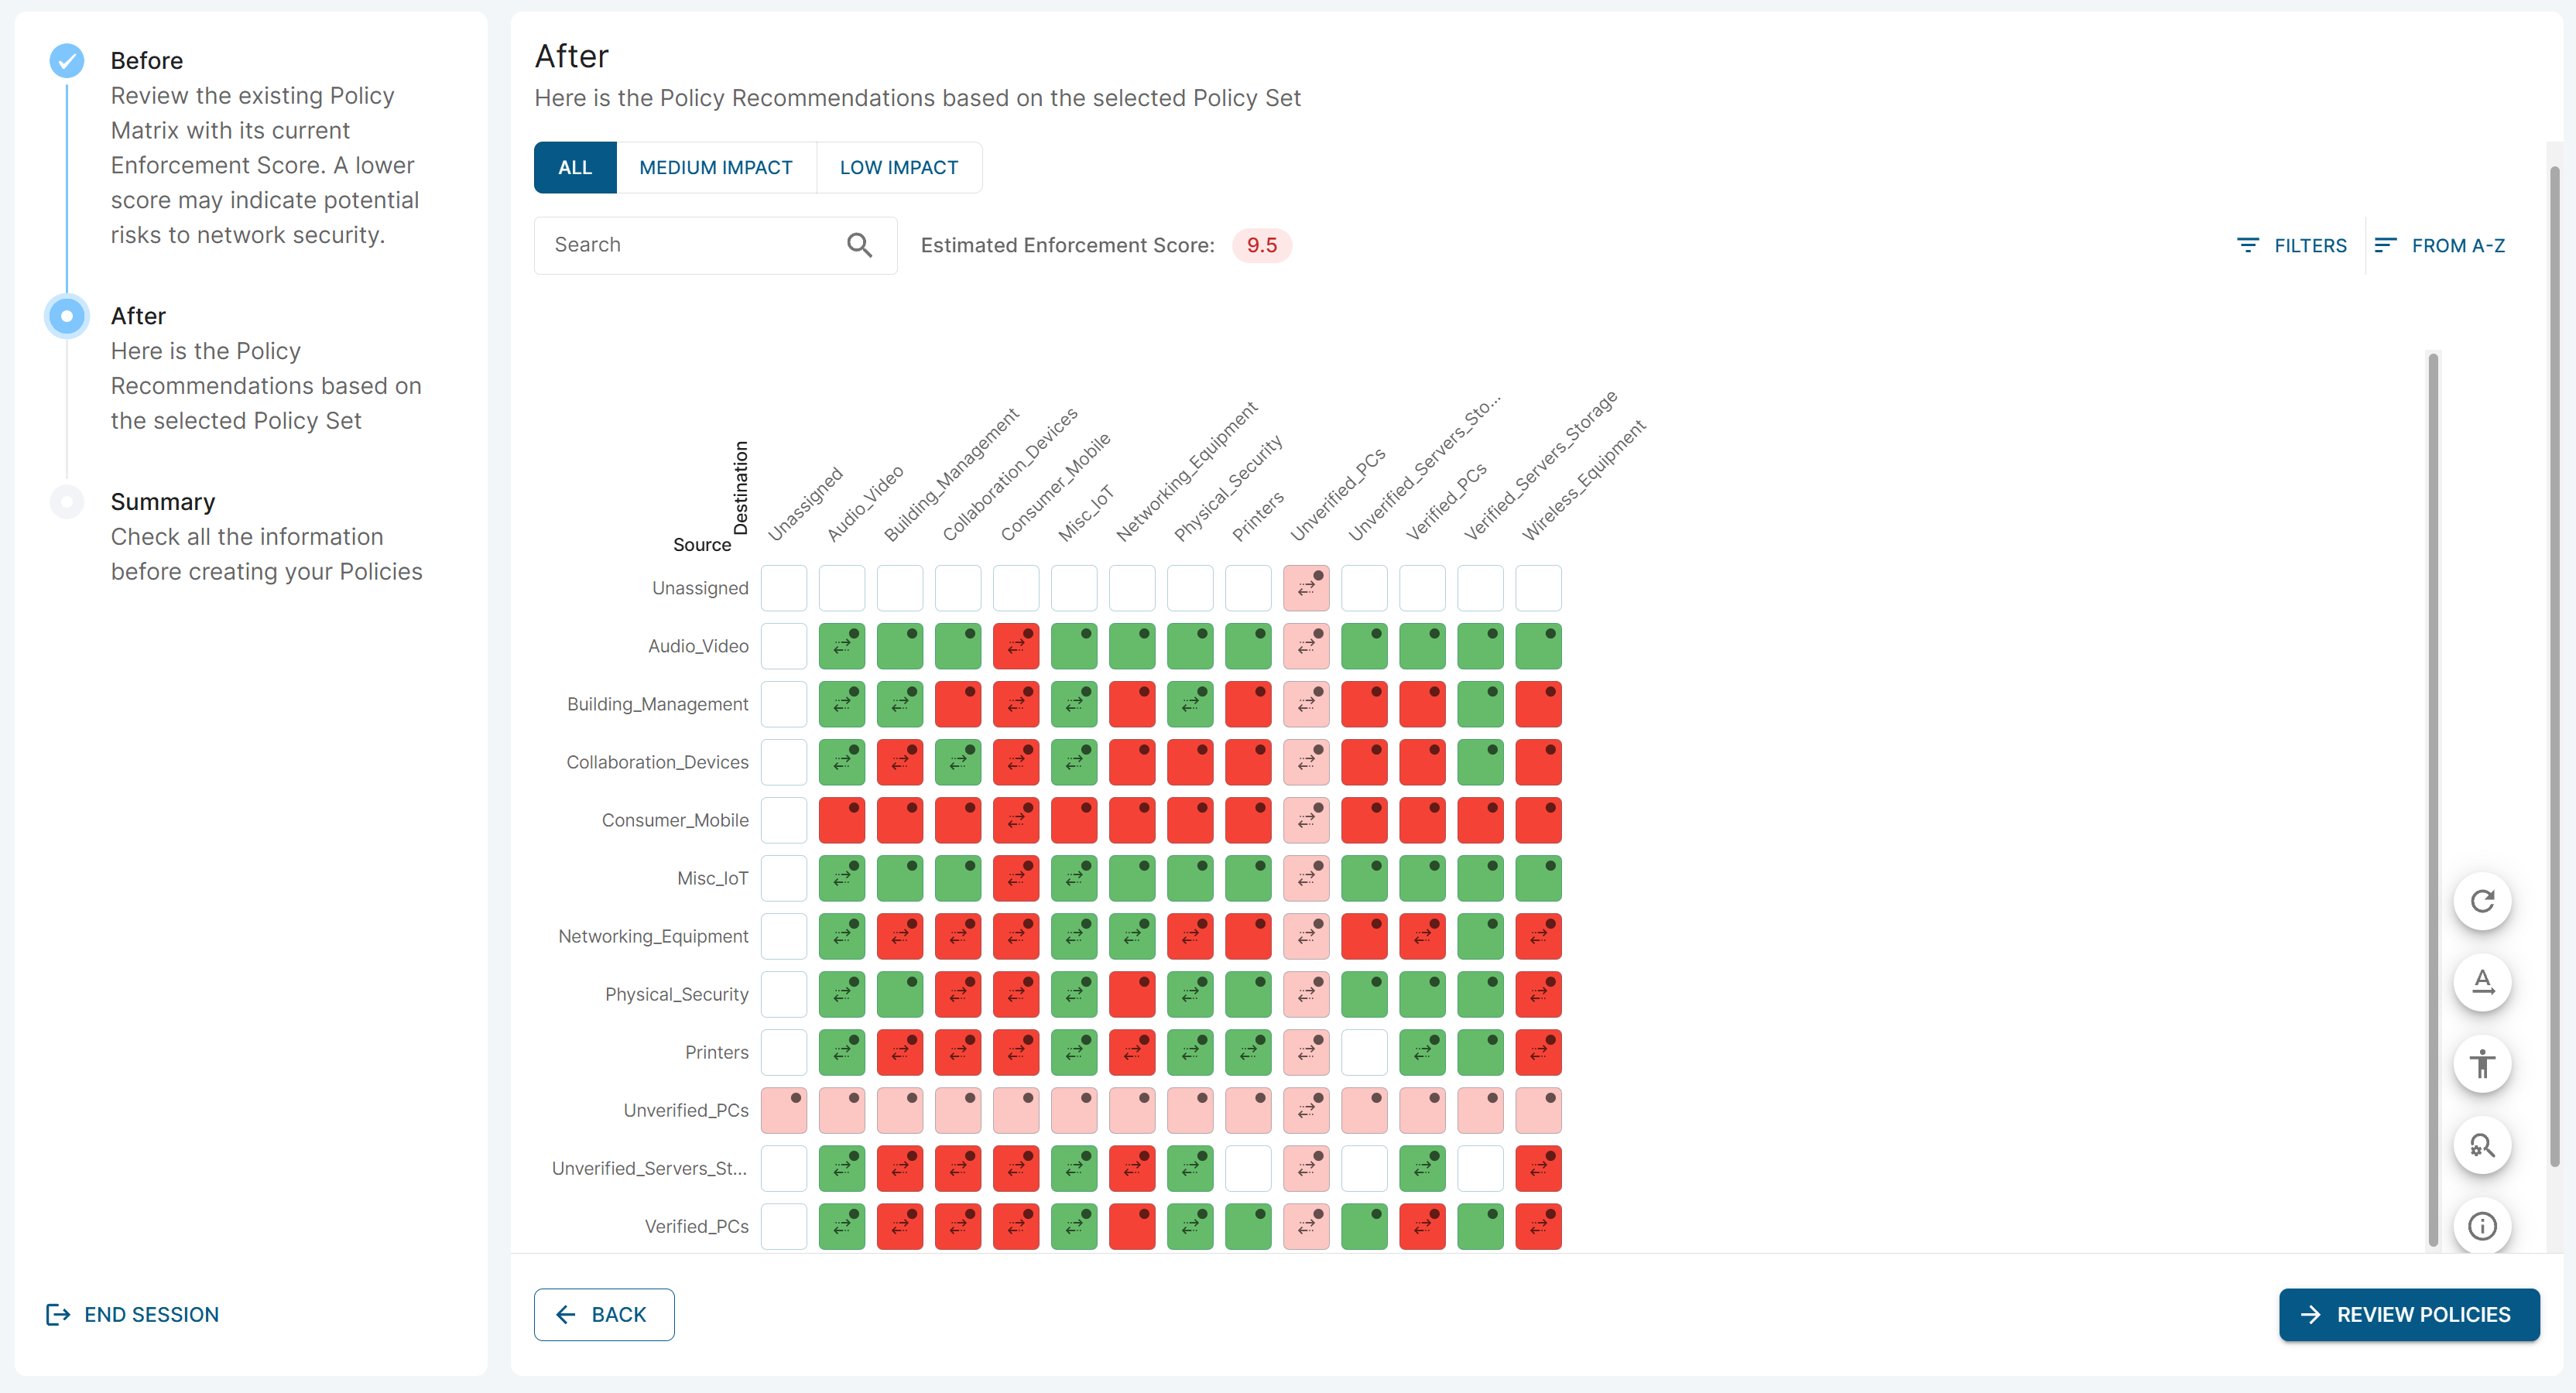Select the 'Summary' step circle
This screenshot has height=1393, width=2576.
tap(67, 502)
